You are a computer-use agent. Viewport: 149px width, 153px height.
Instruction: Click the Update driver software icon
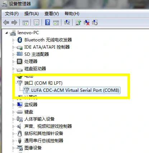[x=78, y=22]
